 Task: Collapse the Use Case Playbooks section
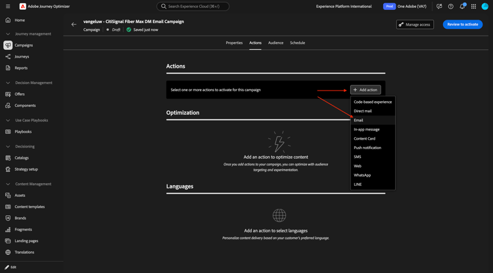point(8,120)
